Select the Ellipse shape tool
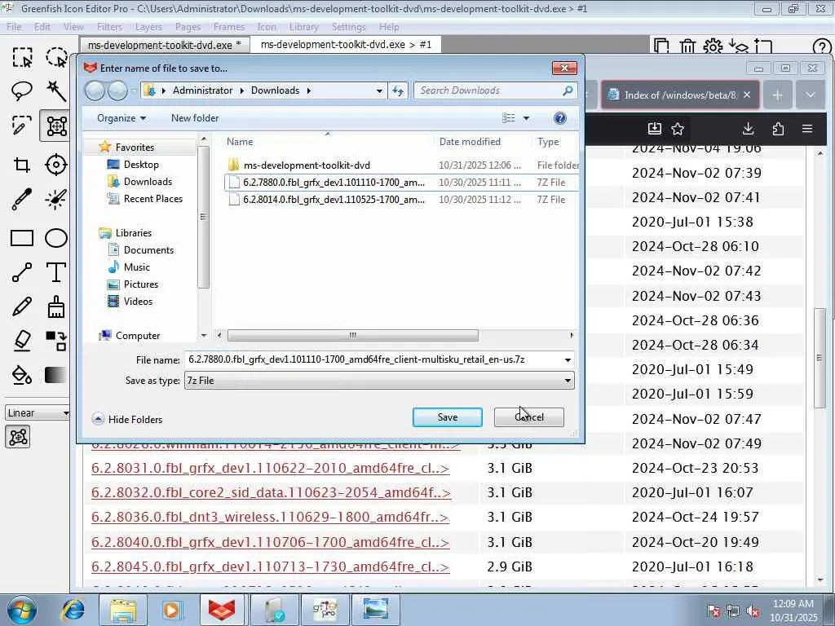 click(x=56, y=238)
